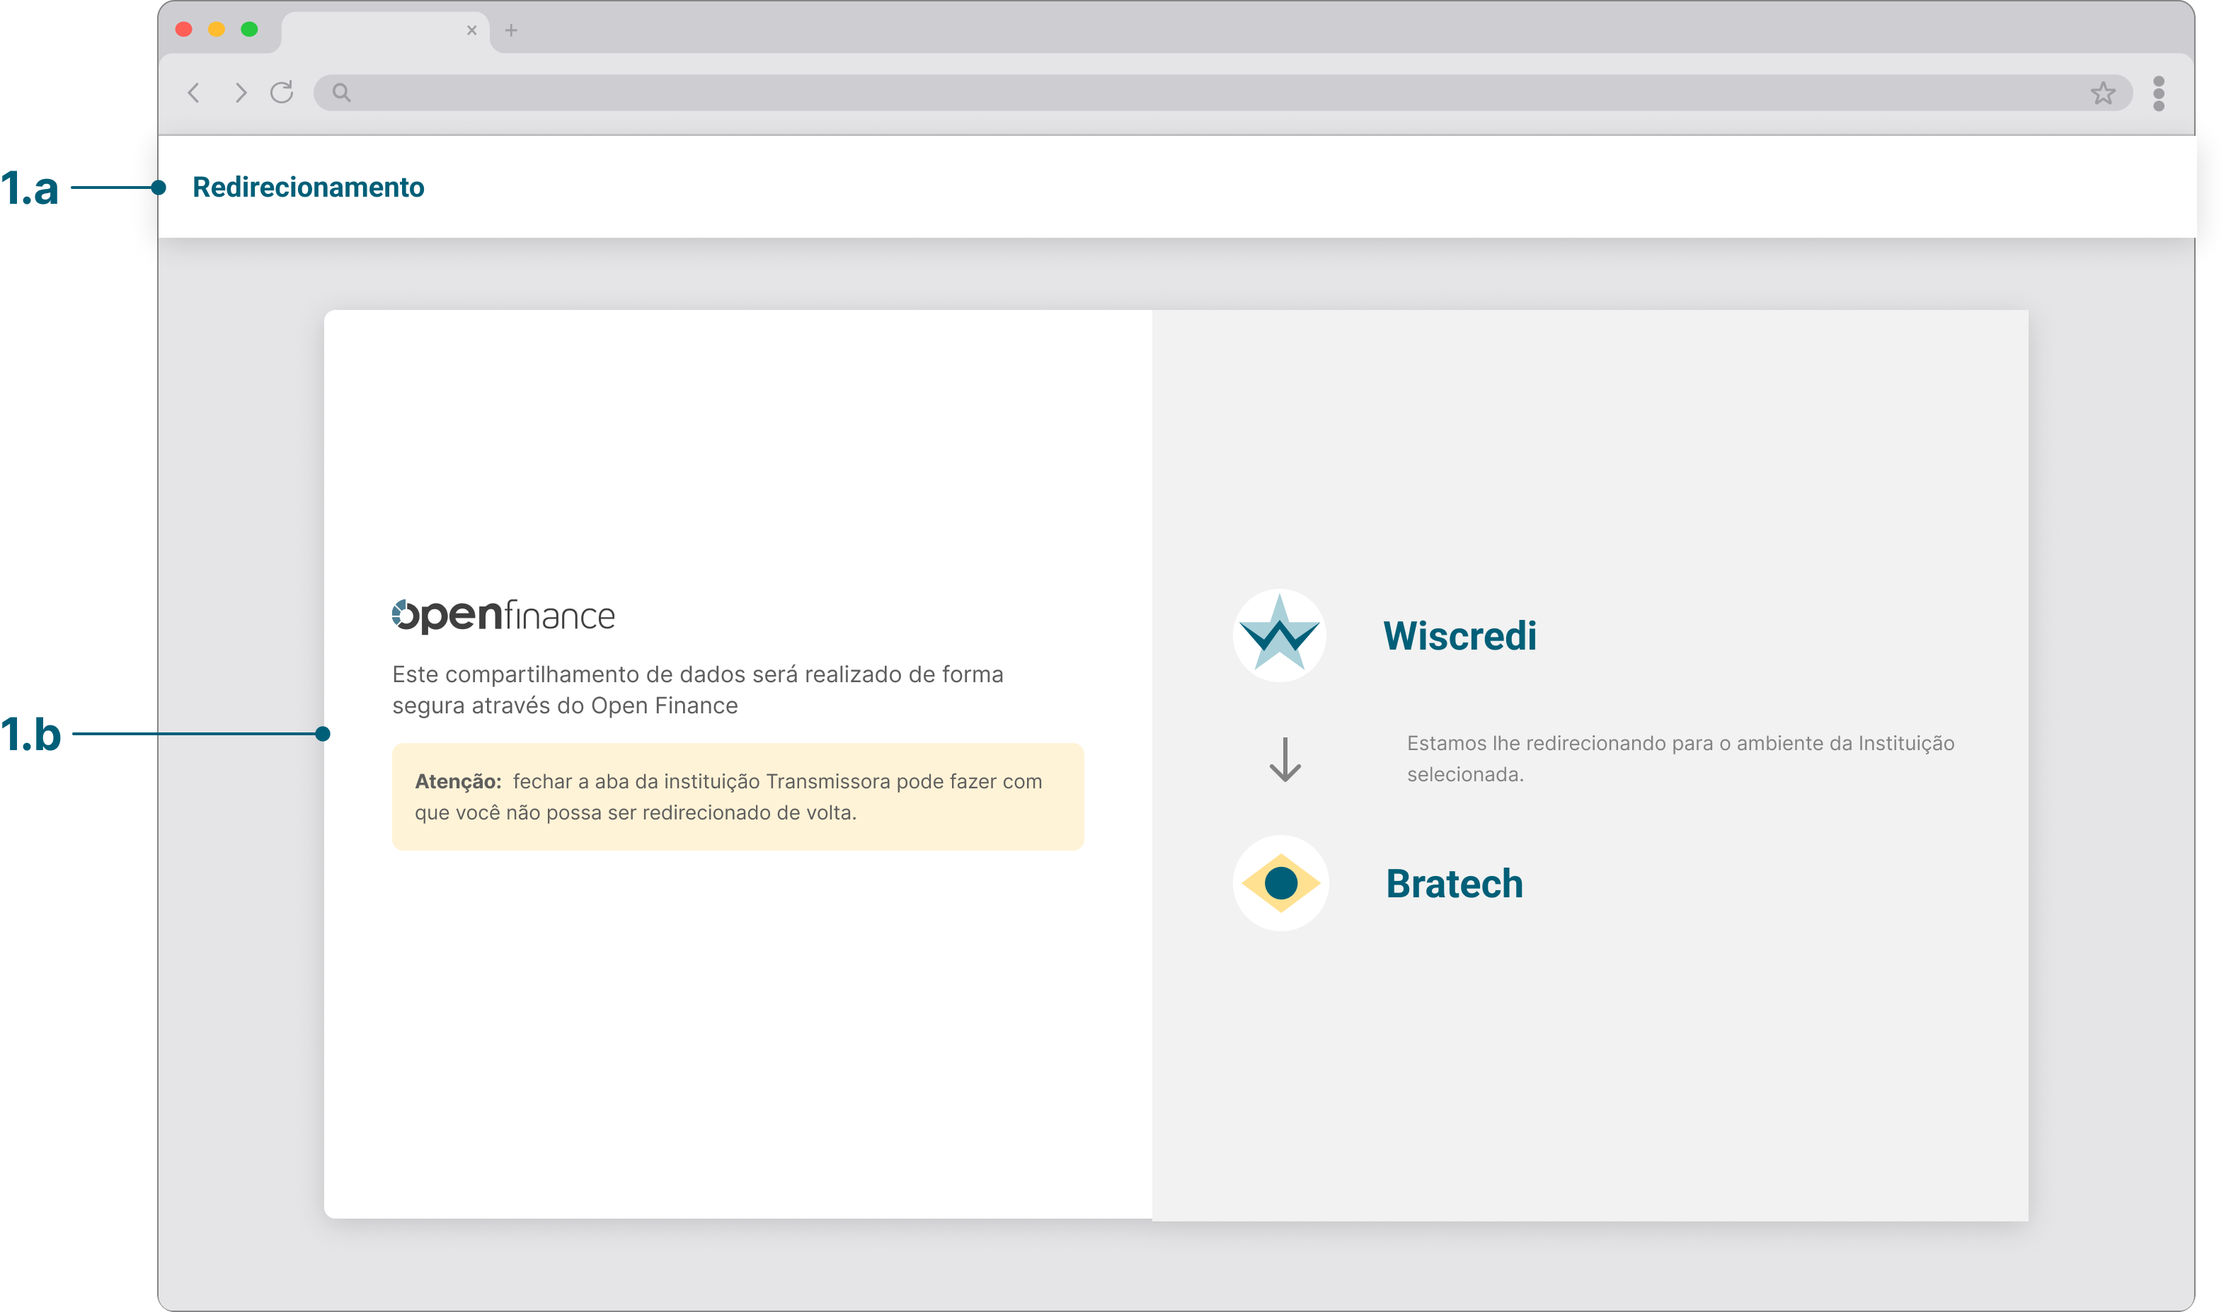This screenshot has width=2231, height=1312.
Task: Select the active browser tab
Action: point(385,31)
